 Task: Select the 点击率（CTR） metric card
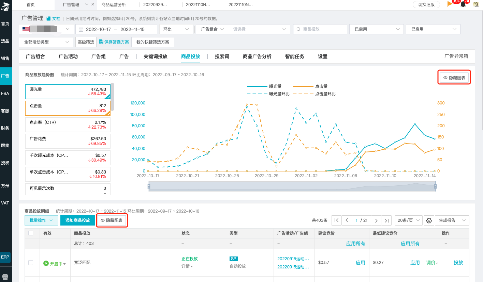click(68, 125)
